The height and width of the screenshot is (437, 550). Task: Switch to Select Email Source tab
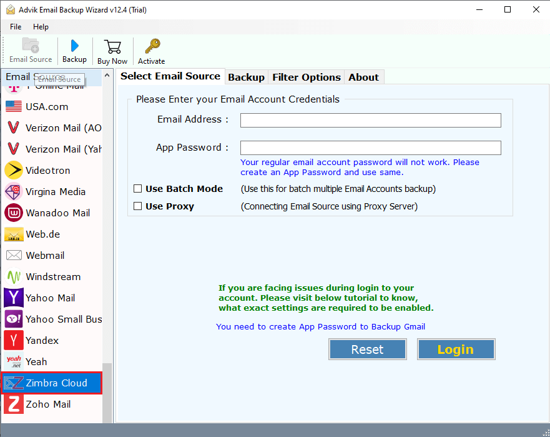[170, 76]
